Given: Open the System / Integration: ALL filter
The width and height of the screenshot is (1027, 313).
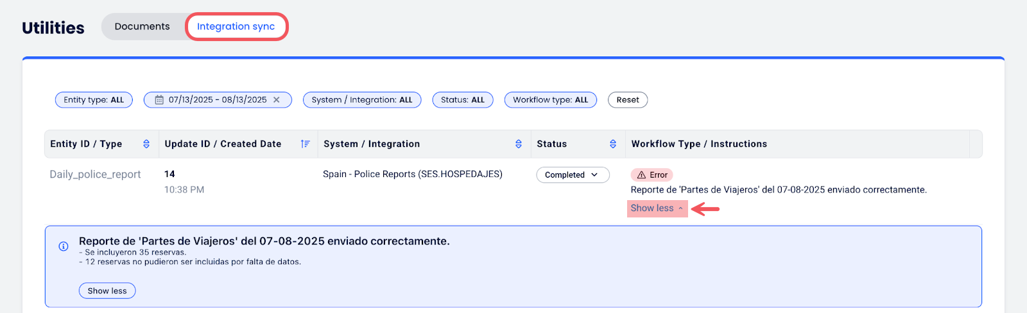Looking at the screenshot, I should click(x=362, y=100).
